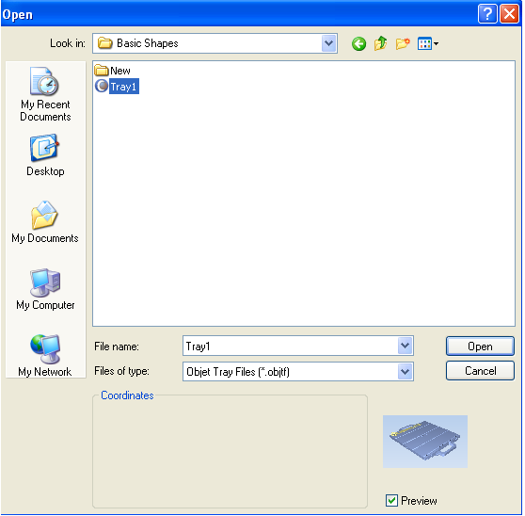Browse My Computer

tap(45, 289)
